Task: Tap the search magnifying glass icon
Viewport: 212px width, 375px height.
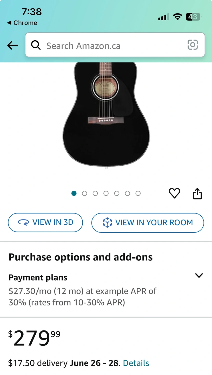Action: click(x=36, y=46)
